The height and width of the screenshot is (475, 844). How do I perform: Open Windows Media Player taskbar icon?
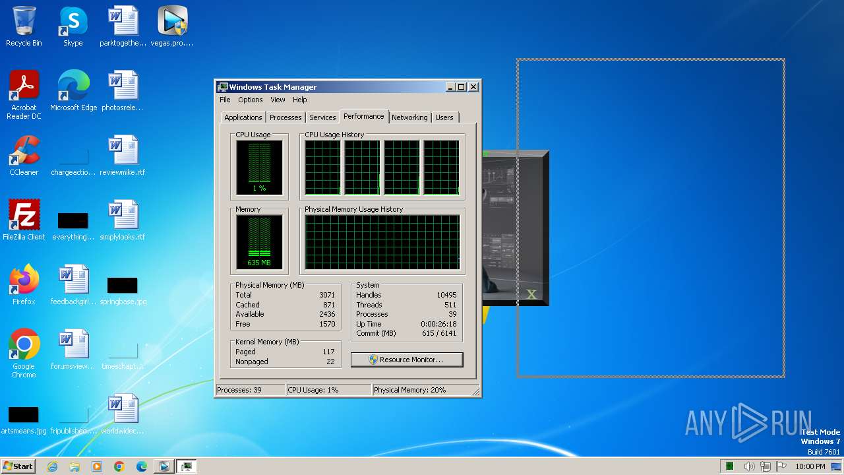point(97,466)
